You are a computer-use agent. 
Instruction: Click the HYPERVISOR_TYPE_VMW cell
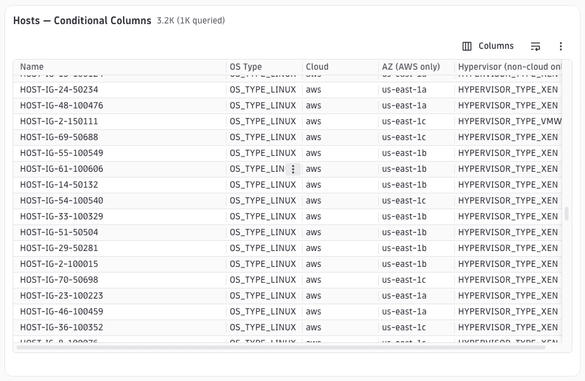point(509,122)
